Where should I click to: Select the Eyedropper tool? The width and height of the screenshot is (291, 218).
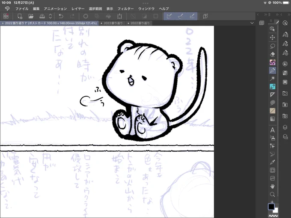(x=272, y=162)
